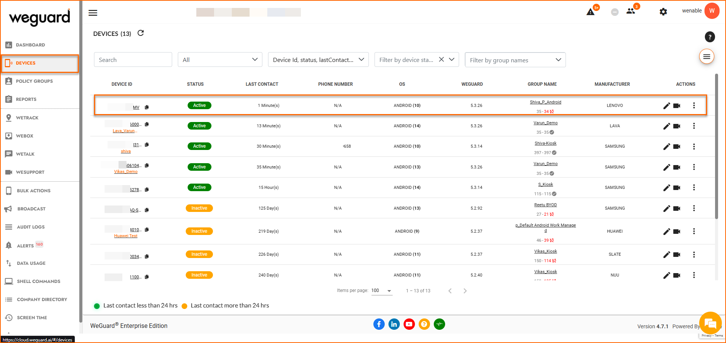This screenshot has width=726, height=343.
Task: Start remote view for the LAVA device
Action: (677, 126)
